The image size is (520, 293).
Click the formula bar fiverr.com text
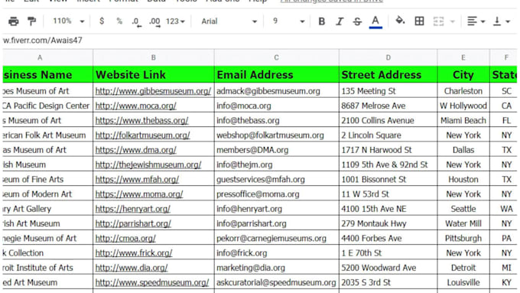(43, 41)
